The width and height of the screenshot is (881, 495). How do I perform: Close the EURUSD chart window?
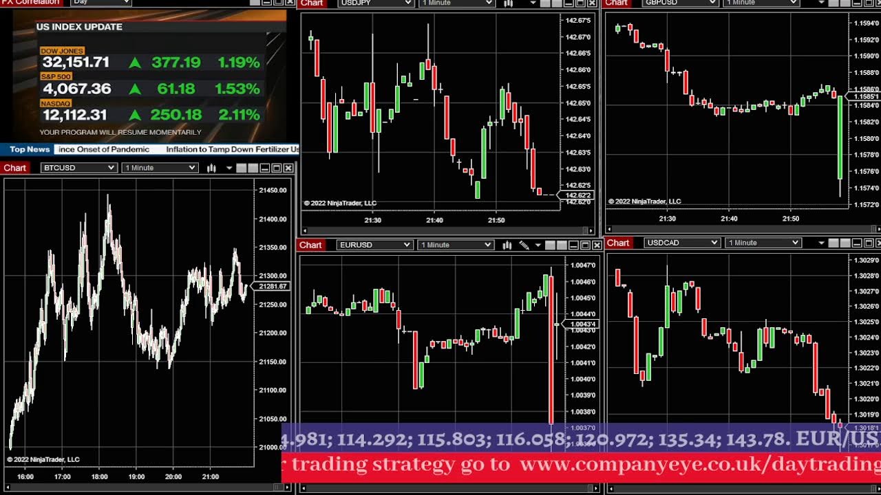[x=597, y=245]
